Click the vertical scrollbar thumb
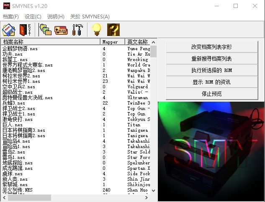265x202 pixels. tap(154, 51)
